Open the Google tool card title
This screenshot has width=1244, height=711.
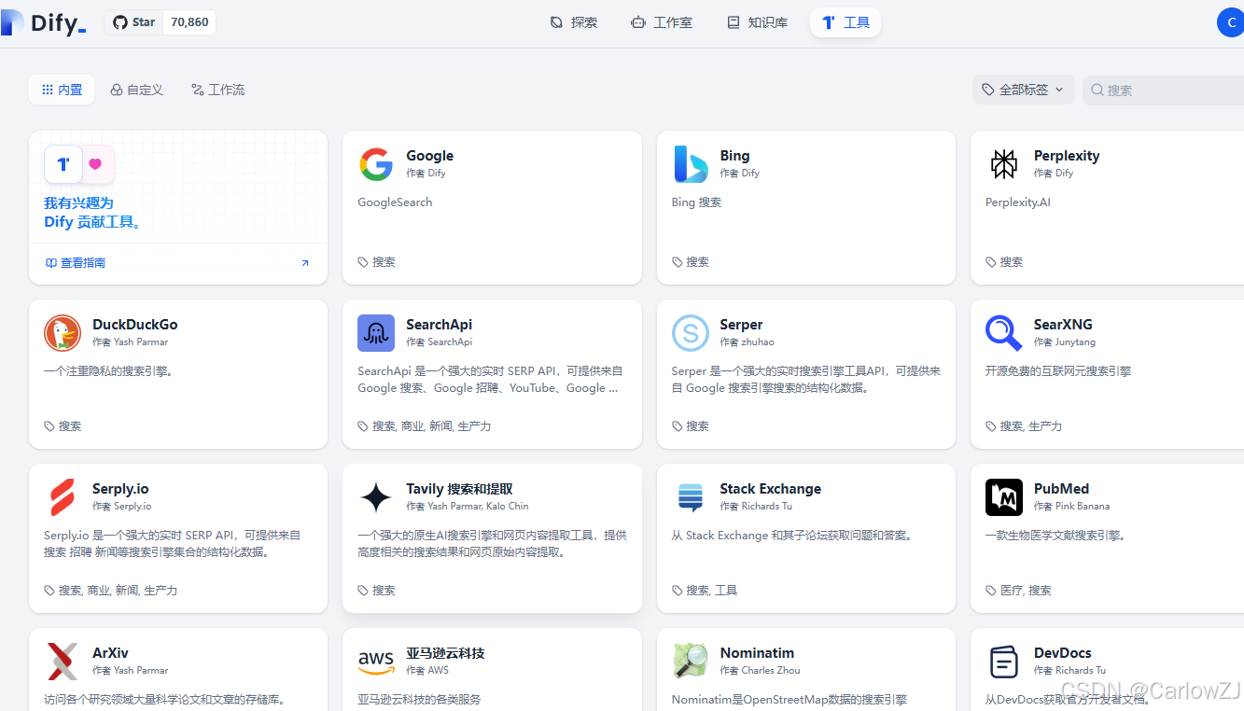click(x=429, y=156)
